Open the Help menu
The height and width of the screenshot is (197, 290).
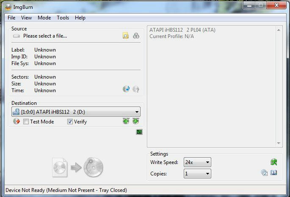point(80,18)
